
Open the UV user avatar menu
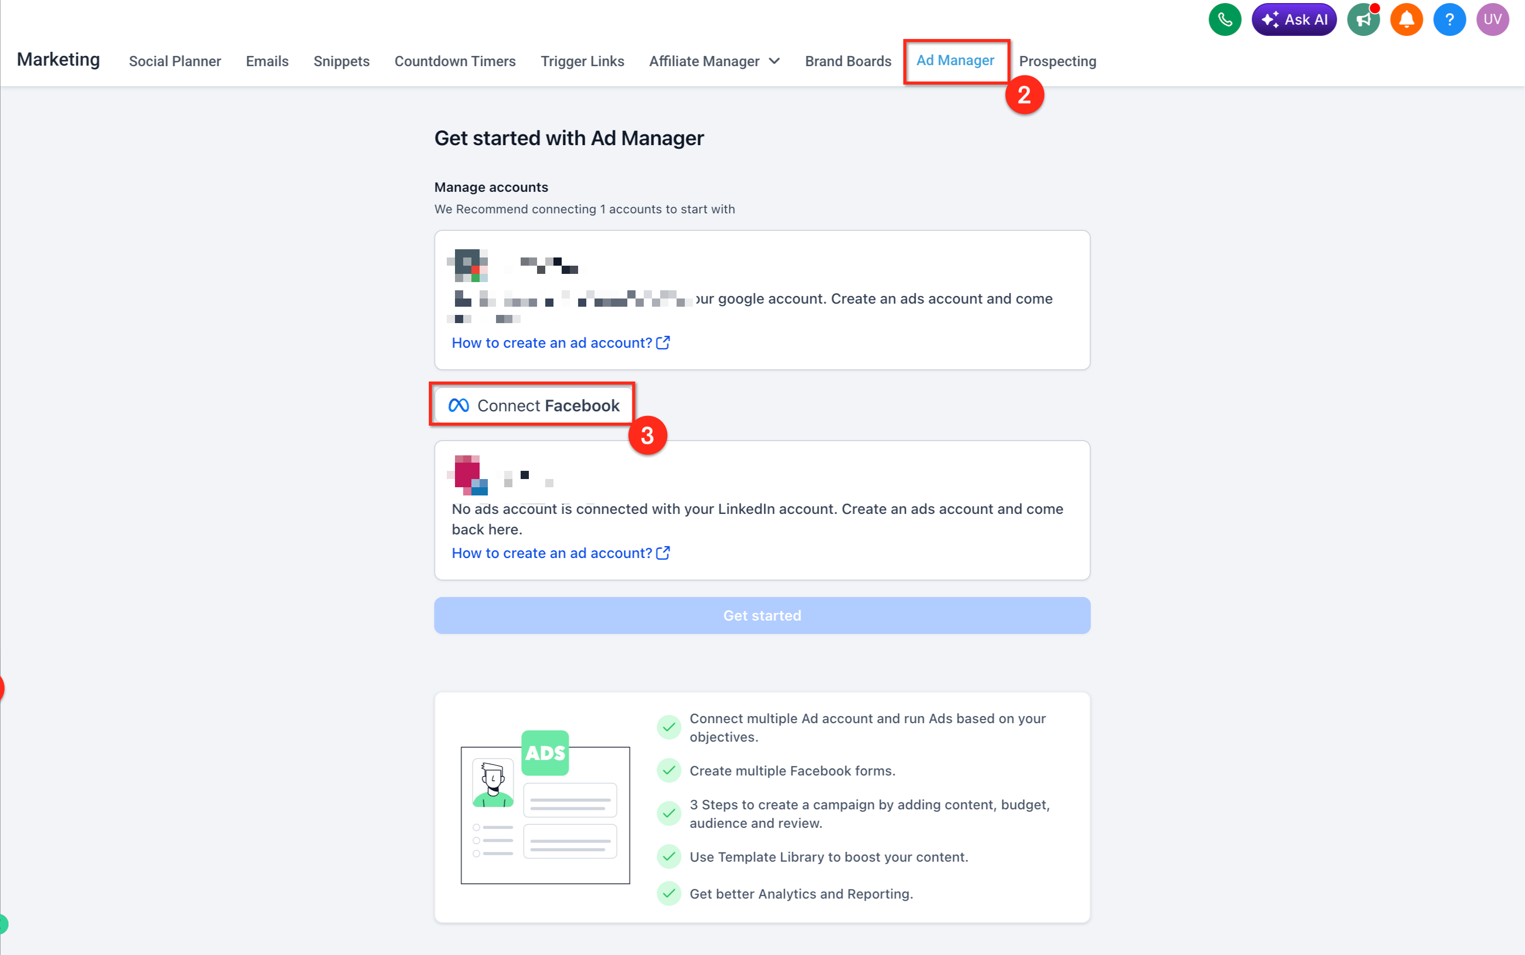[1492, 19]
